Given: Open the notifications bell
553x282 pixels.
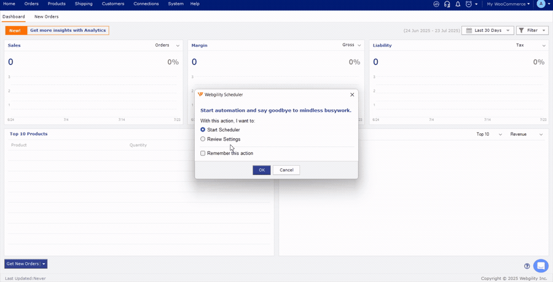Looking at the screenshot, I should point(458,4).
